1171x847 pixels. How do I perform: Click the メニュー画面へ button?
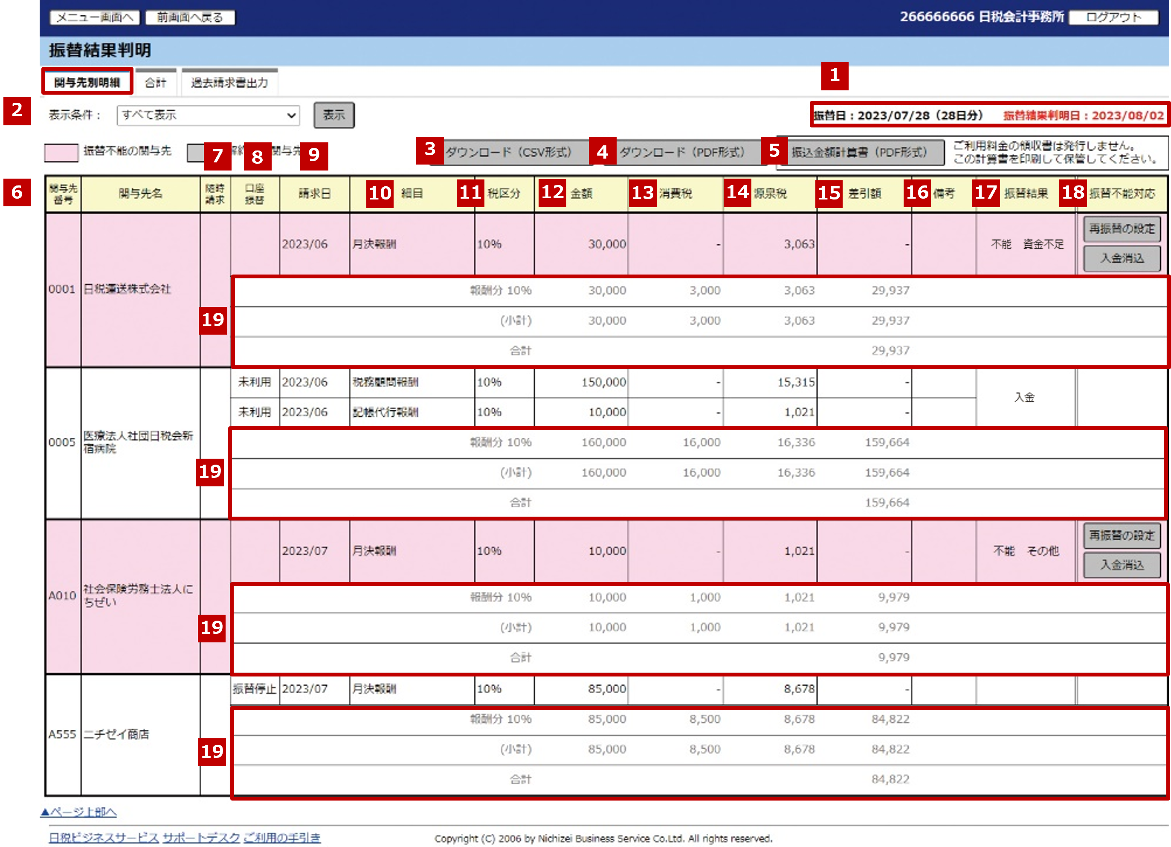(95, 17)
